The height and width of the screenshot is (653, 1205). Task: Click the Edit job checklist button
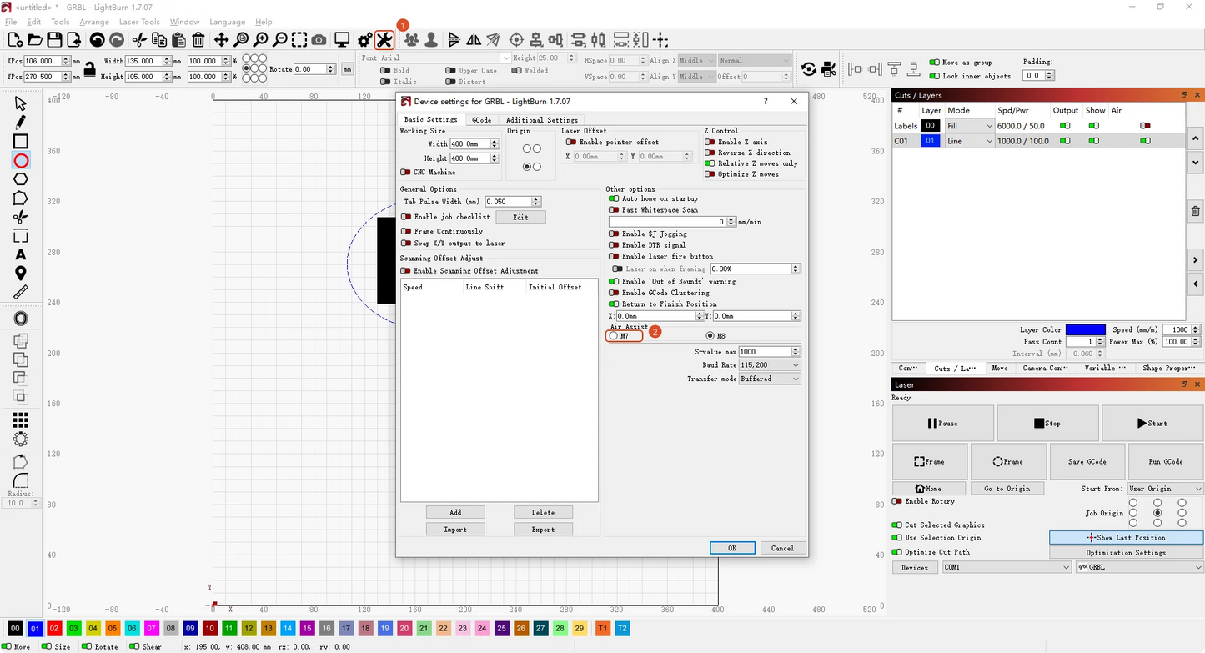(520, 217)
